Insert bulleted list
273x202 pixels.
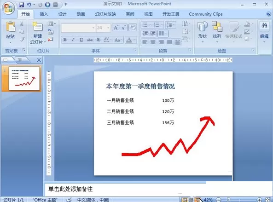point(145,25)
